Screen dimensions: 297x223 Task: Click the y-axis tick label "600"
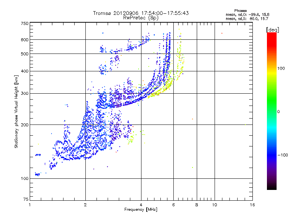pos(25,40)
